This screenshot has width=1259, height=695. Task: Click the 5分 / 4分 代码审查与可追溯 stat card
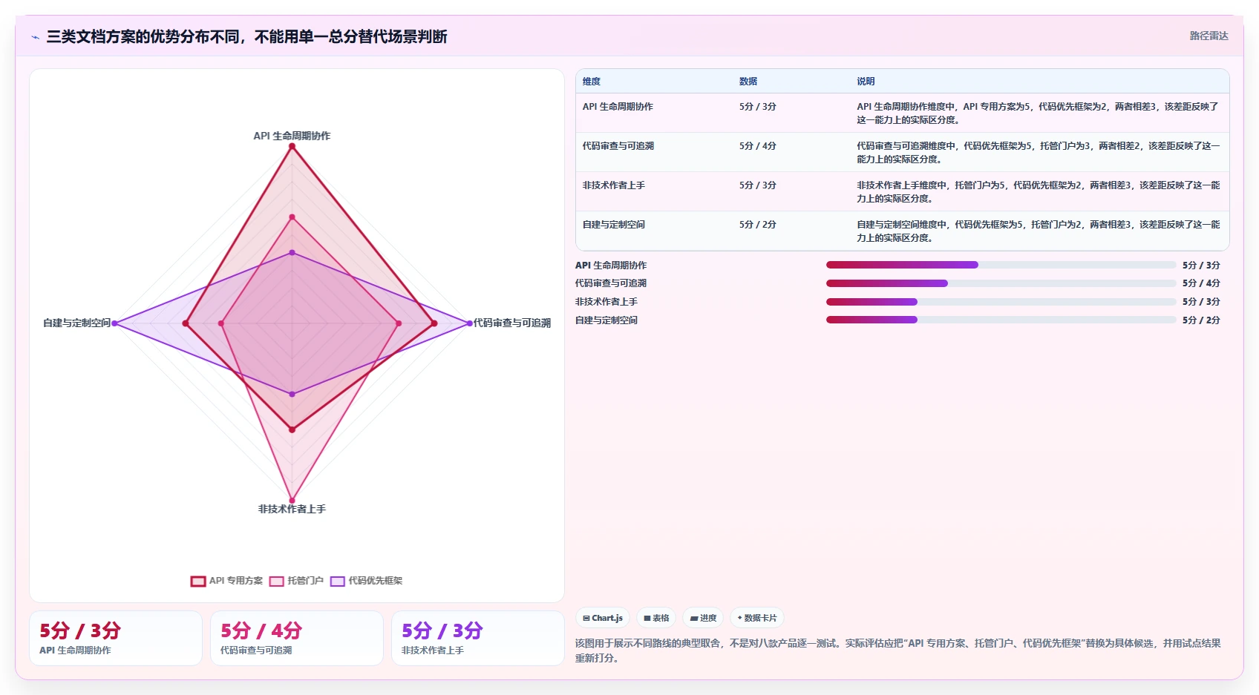(x=297, y=638)
